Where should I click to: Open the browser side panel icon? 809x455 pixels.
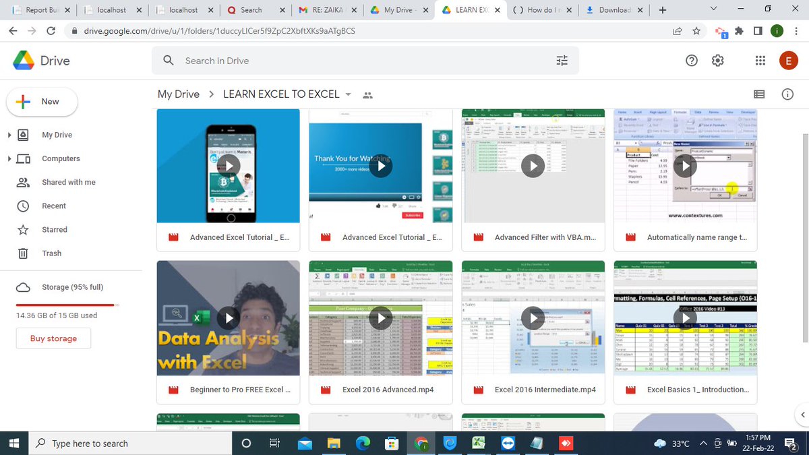pyautogui.click(x=758, y=31)
